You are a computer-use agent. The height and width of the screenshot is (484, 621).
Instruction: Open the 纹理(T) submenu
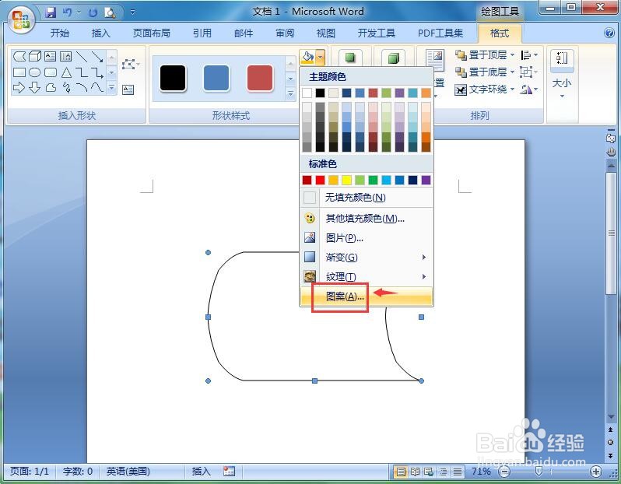[x=367, y=276]
